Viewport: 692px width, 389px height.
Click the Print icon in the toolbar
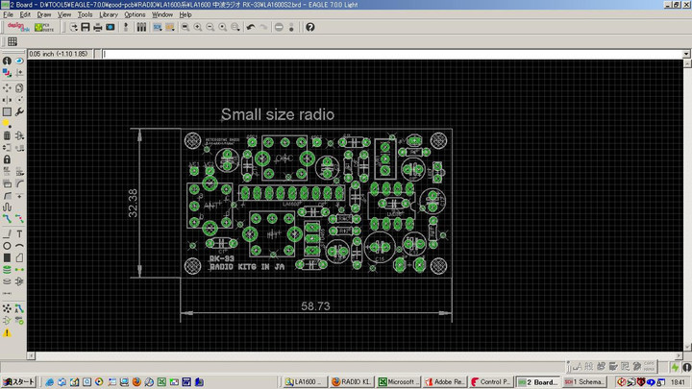tap(97, 27)
